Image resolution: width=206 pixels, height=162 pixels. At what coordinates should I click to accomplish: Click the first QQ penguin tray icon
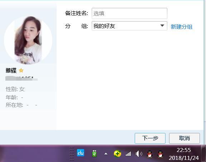click(149, 154)
